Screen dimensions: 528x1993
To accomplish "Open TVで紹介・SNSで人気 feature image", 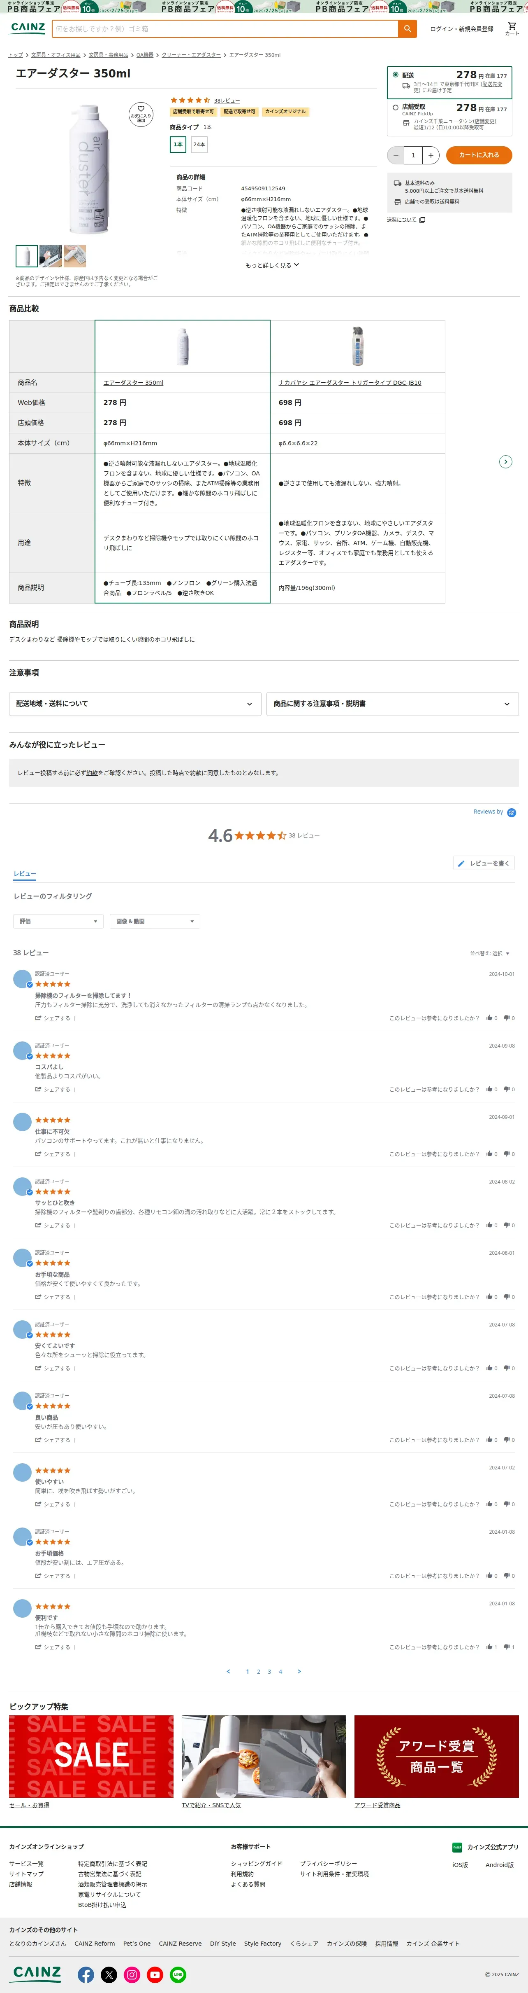I will pyautogui.click(x=264, y=1756).
